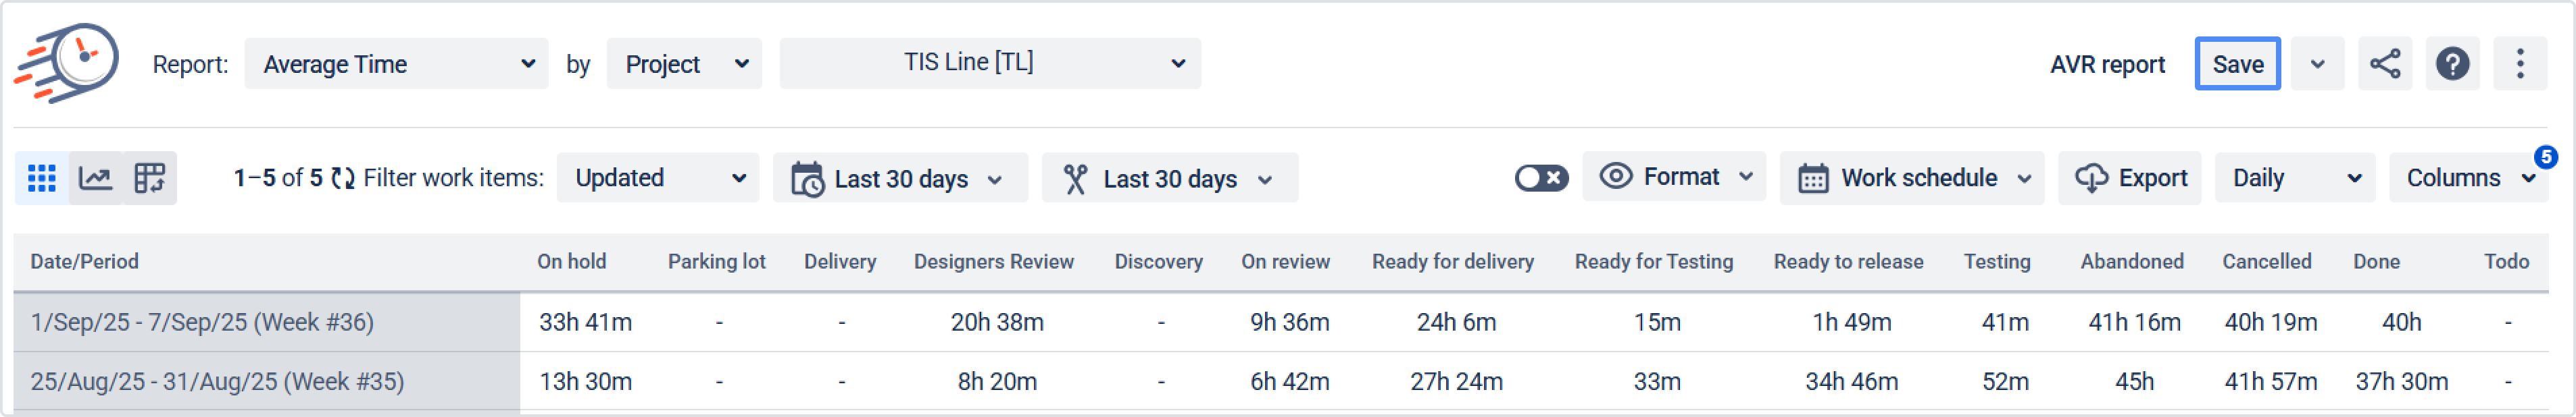Expand the Daily period dropdown
Viewport: 2576px width, 417px height.
coord(2295,179)
